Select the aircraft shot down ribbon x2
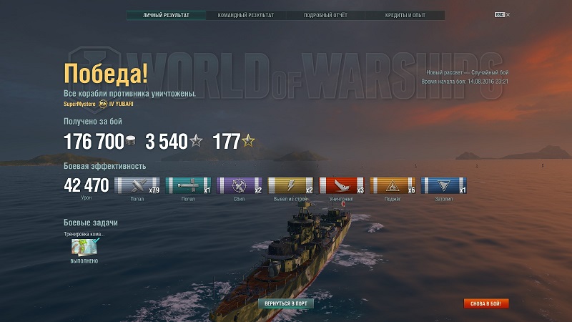Screen dimensions: 572x322 click(x=239, y=185)
